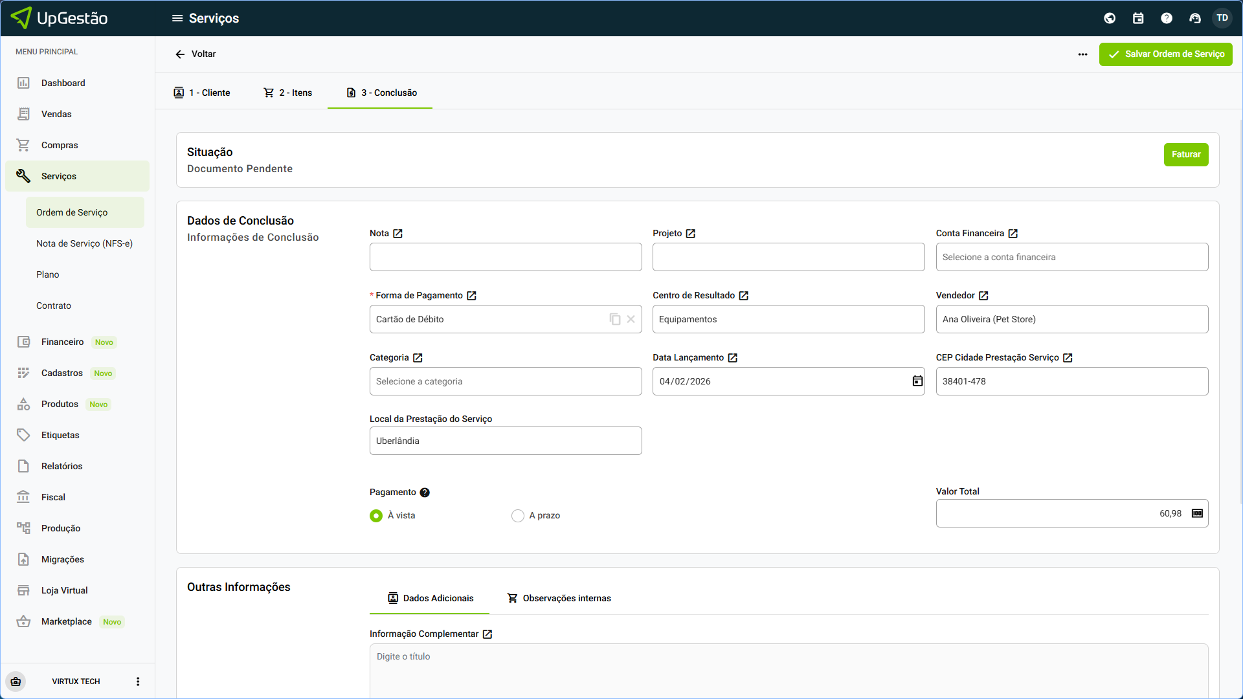Open the Categoria selection dropdown
The width and height of the screenshot is (1243, 699).
(x=505, y=381)
